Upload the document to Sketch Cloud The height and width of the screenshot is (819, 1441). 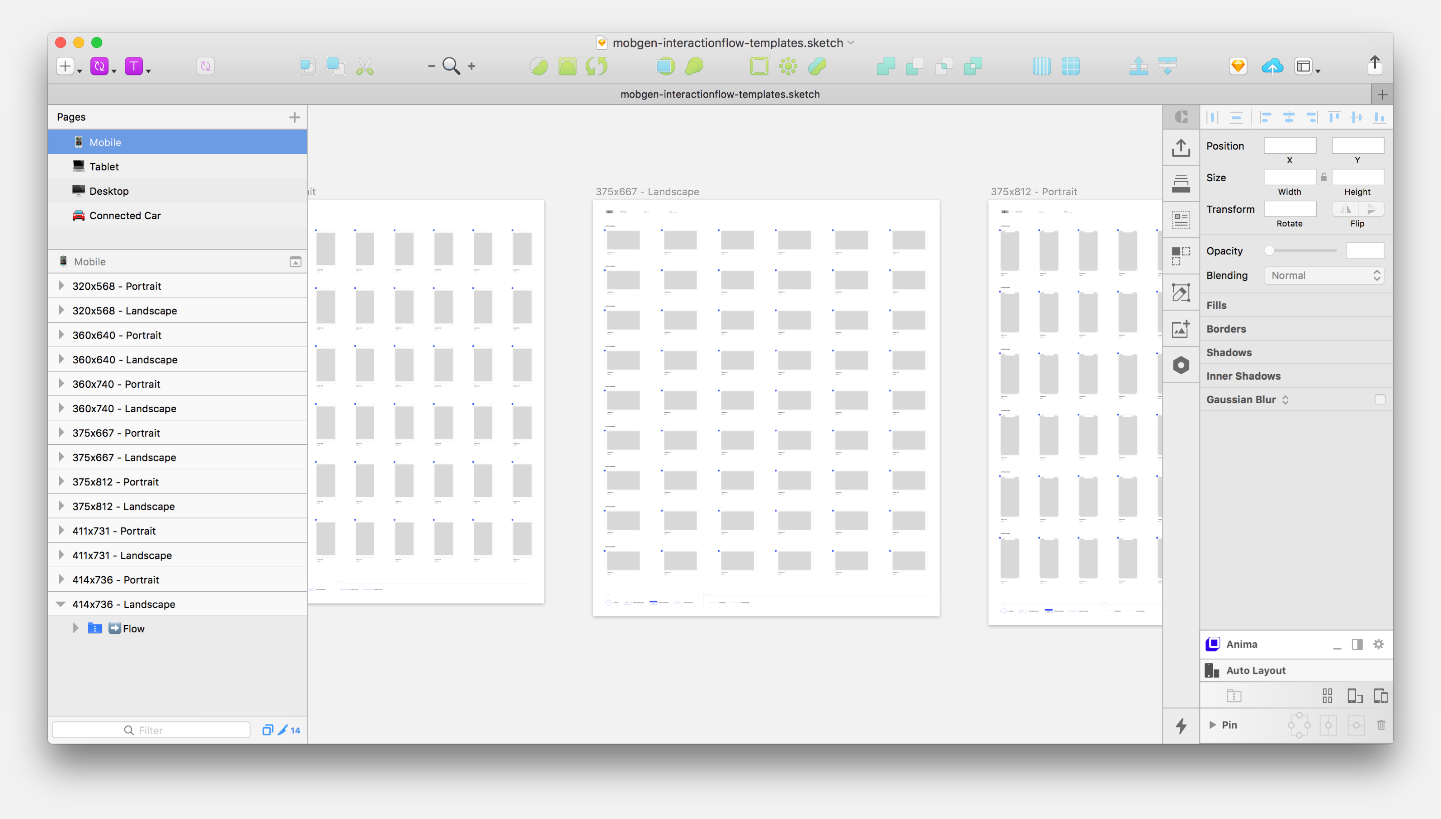[x=1273, y=66]
